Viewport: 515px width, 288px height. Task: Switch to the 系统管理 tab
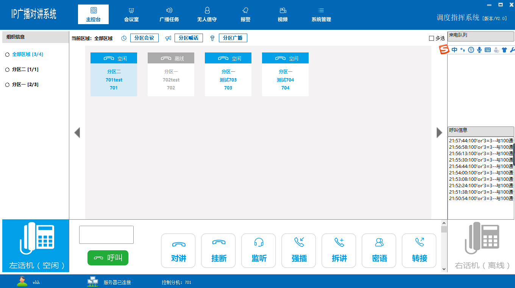(x=321, y=15)
